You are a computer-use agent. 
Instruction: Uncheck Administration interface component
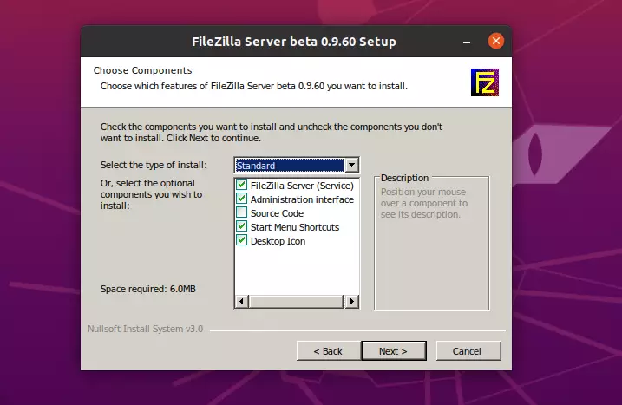pos(241,199)
